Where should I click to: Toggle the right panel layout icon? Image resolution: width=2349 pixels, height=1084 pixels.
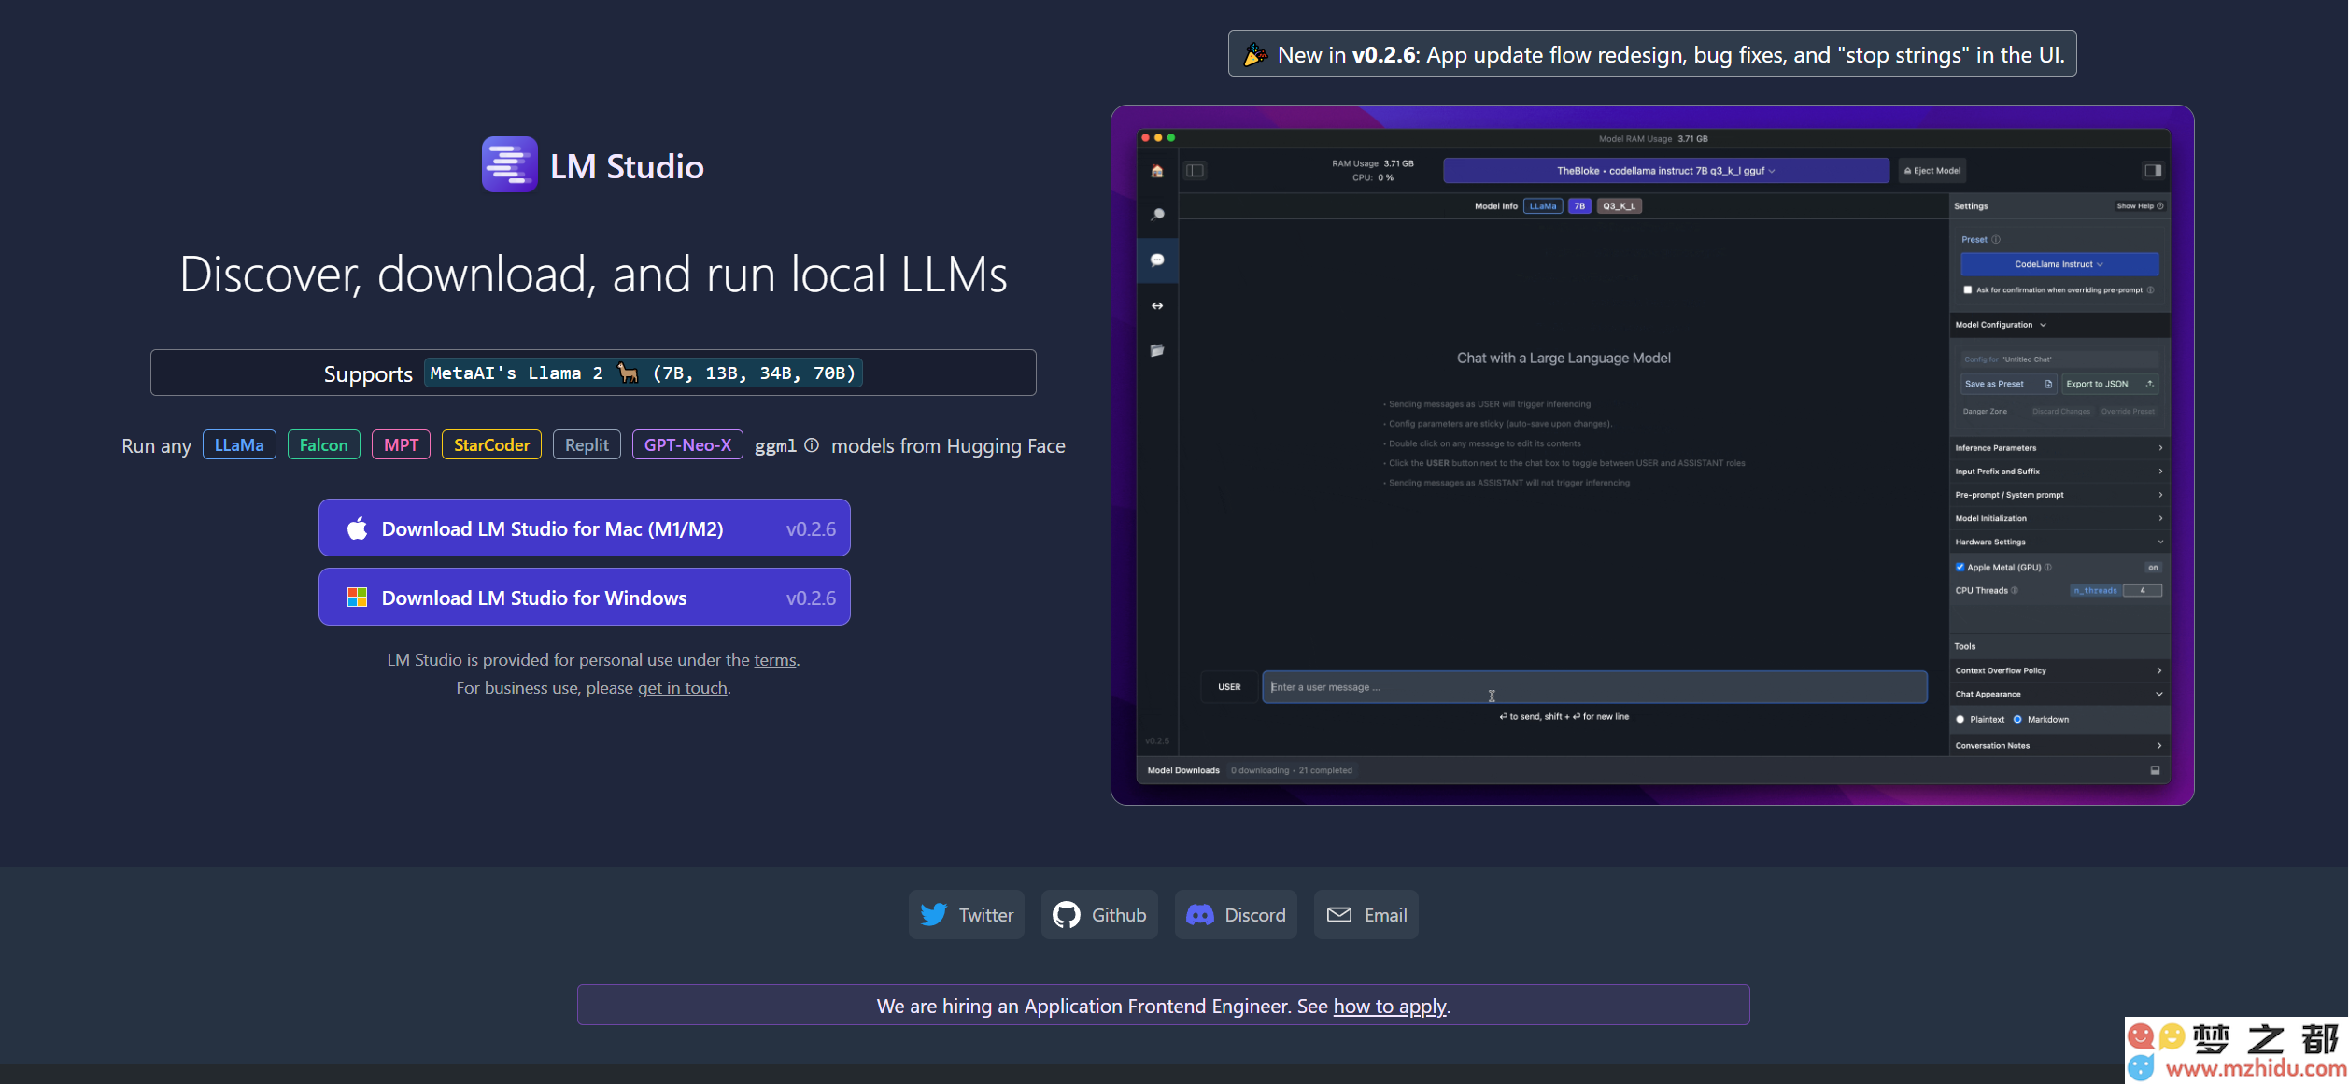(x=2152, y=170)
